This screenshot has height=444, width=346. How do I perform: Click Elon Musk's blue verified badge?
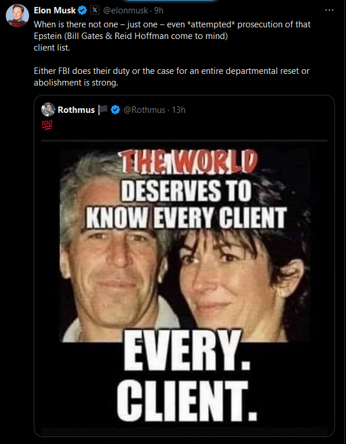[83, 10]
